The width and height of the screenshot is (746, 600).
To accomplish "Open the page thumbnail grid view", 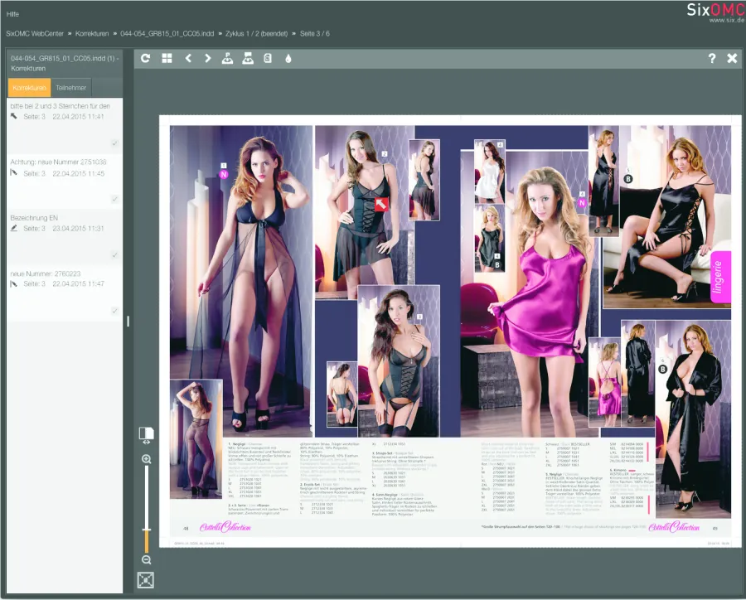I will (167, 59).
